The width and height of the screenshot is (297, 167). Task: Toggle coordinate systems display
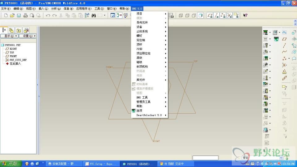click(230, 15)
